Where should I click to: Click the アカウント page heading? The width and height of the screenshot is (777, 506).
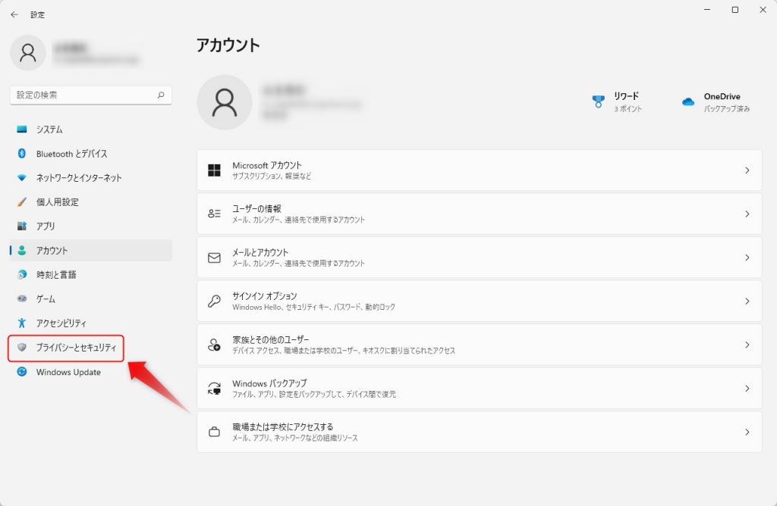228,45
